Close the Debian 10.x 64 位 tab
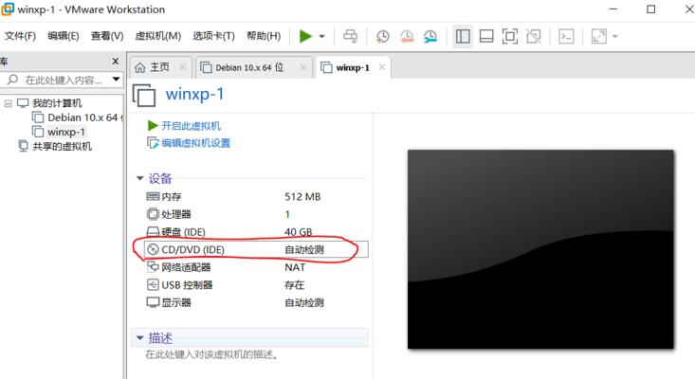The height and width of the screenshot is (379, 695). [x=303, y=67]
